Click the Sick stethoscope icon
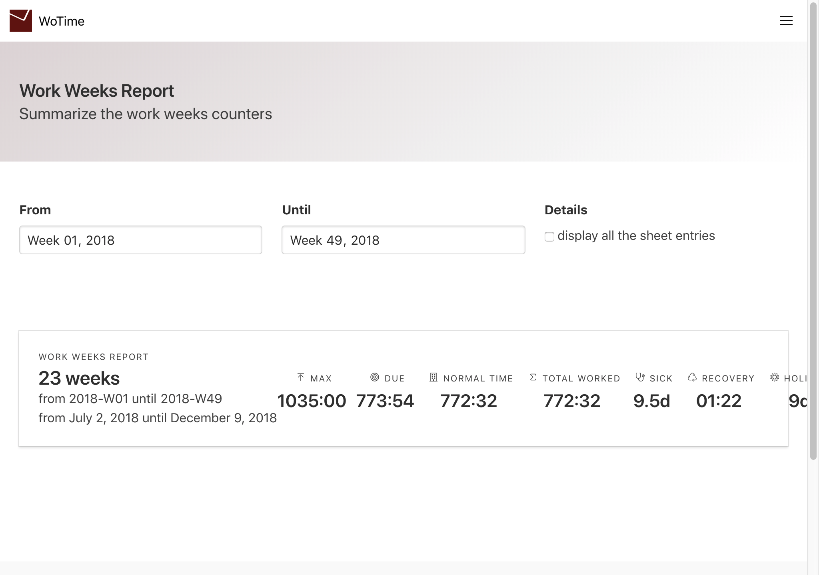The height and width of the screenshot is (575, 819). [640, 377]
